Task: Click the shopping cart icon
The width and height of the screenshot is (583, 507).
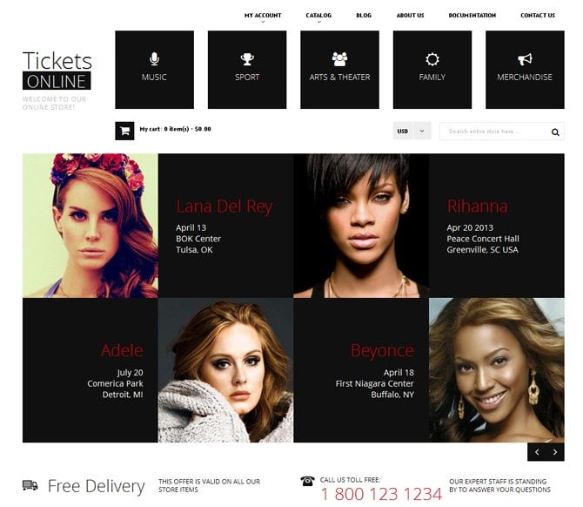Action: pos(124,131)
